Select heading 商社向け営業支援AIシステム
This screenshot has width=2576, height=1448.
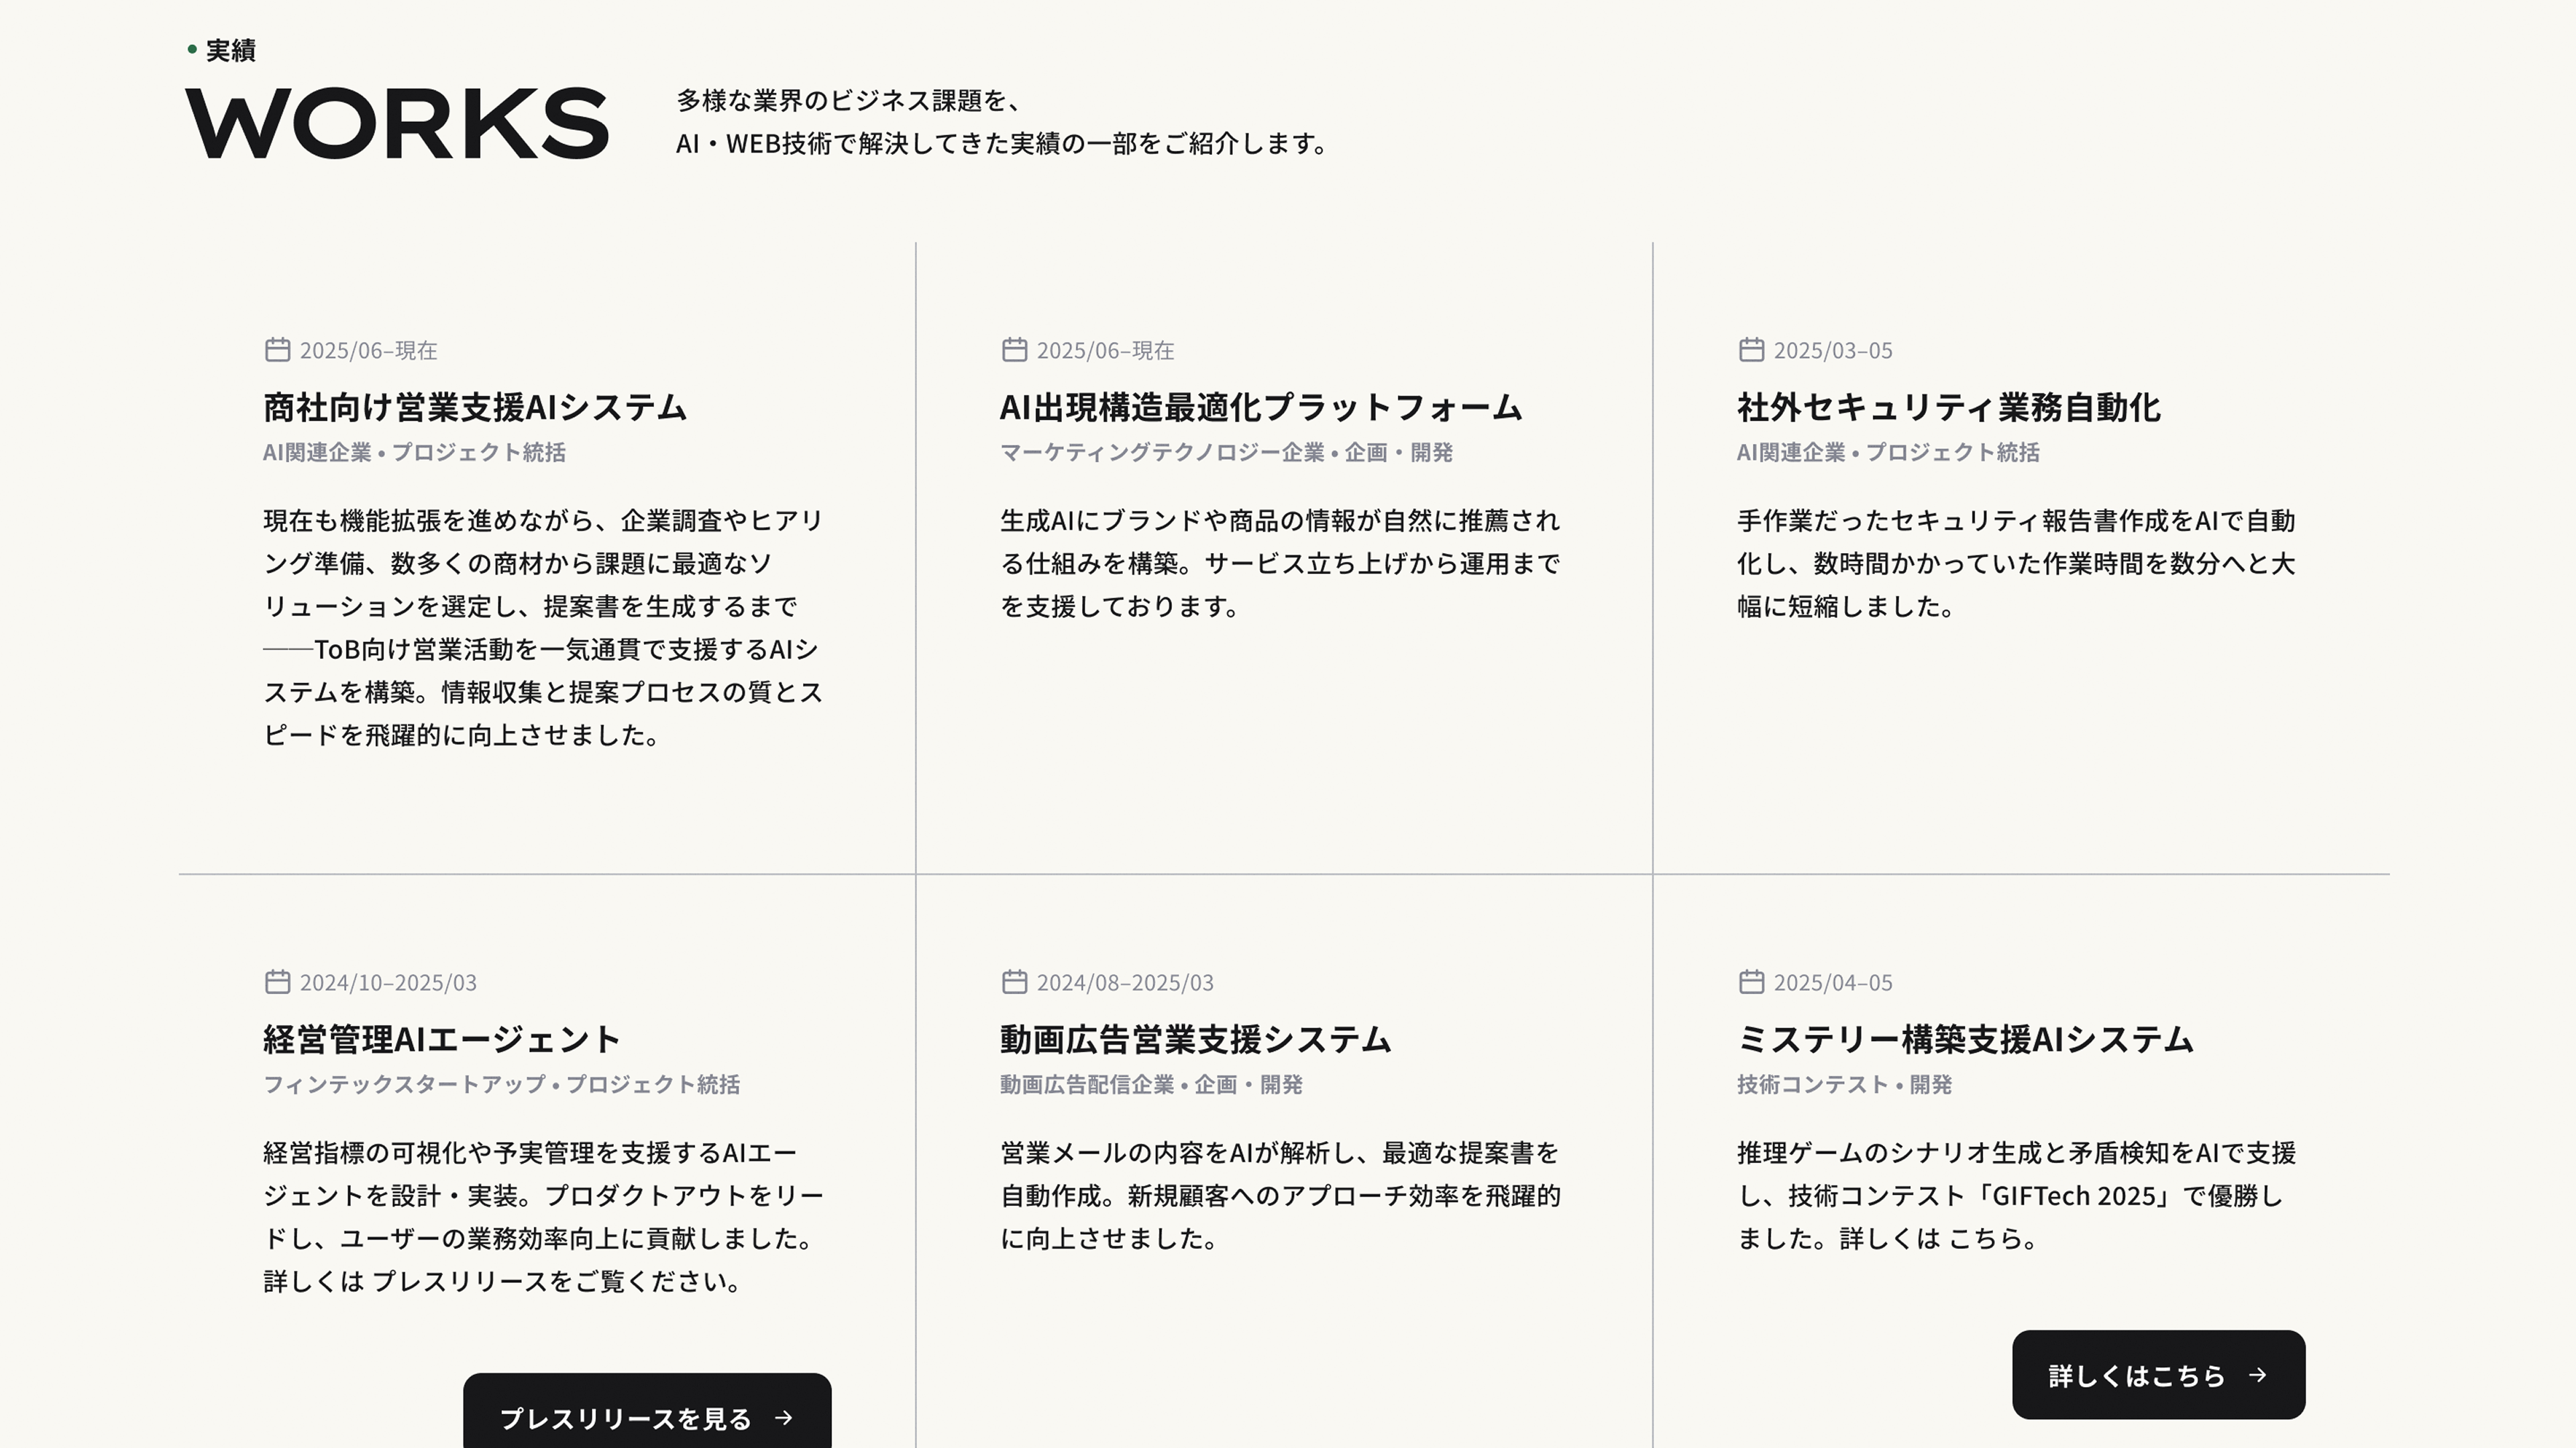pyautogui.click(x=475, y=407)
